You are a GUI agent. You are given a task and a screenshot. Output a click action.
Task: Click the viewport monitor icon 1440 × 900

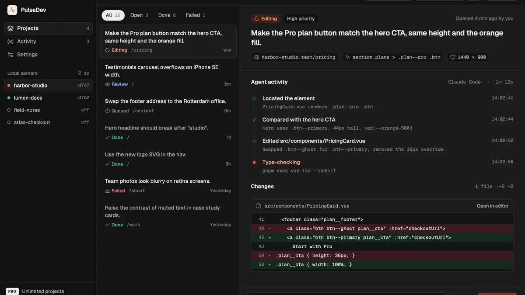[453, 57]
